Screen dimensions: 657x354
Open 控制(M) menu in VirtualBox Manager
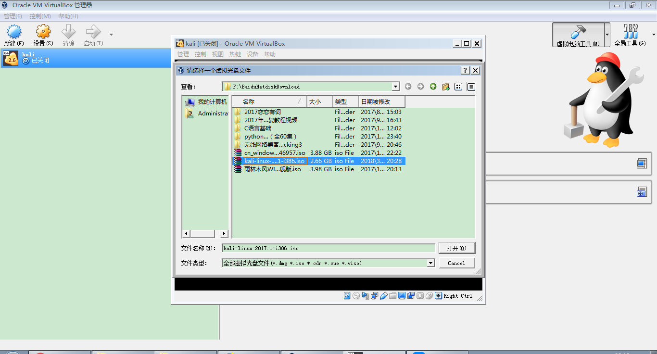(40, 16)
